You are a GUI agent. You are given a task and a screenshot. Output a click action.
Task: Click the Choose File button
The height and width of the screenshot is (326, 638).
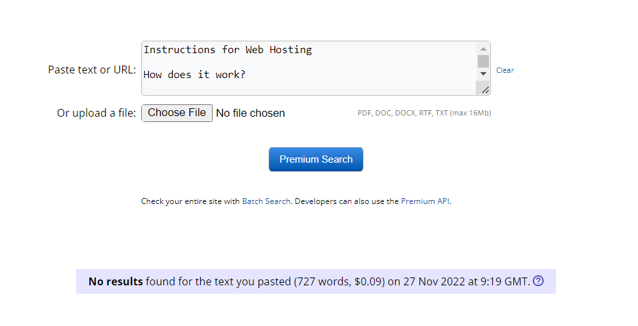177,113
